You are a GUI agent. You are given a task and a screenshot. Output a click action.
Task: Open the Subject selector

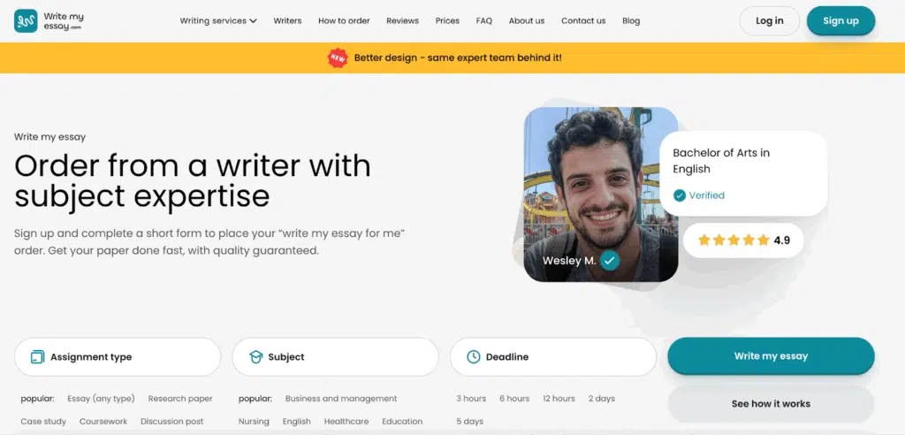[335, 357]
